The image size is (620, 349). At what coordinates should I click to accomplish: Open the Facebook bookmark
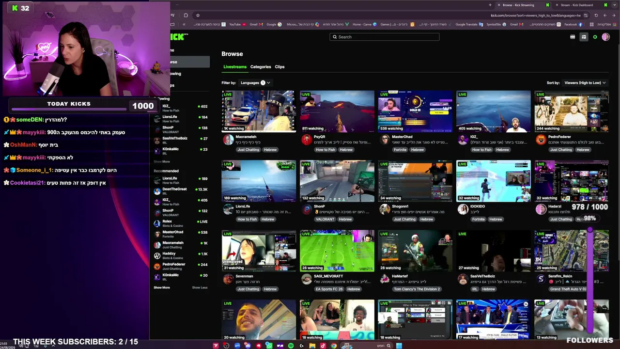click(573, 24)
